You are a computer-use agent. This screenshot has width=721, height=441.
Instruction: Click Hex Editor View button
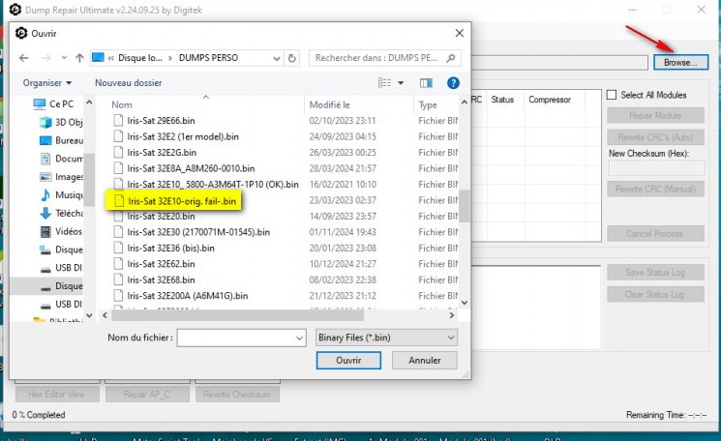[57, 395]
